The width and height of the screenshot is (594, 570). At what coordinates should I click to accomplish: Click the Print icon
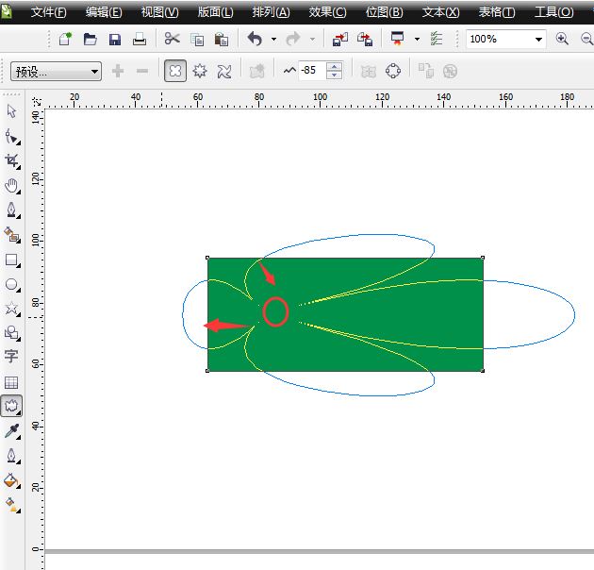[x=140, y=40]
